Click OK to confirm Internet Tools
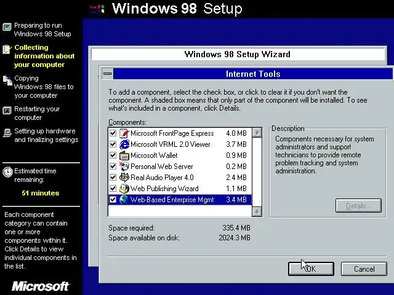The width and height of the screenshot is (394, 295). (311, 269)
